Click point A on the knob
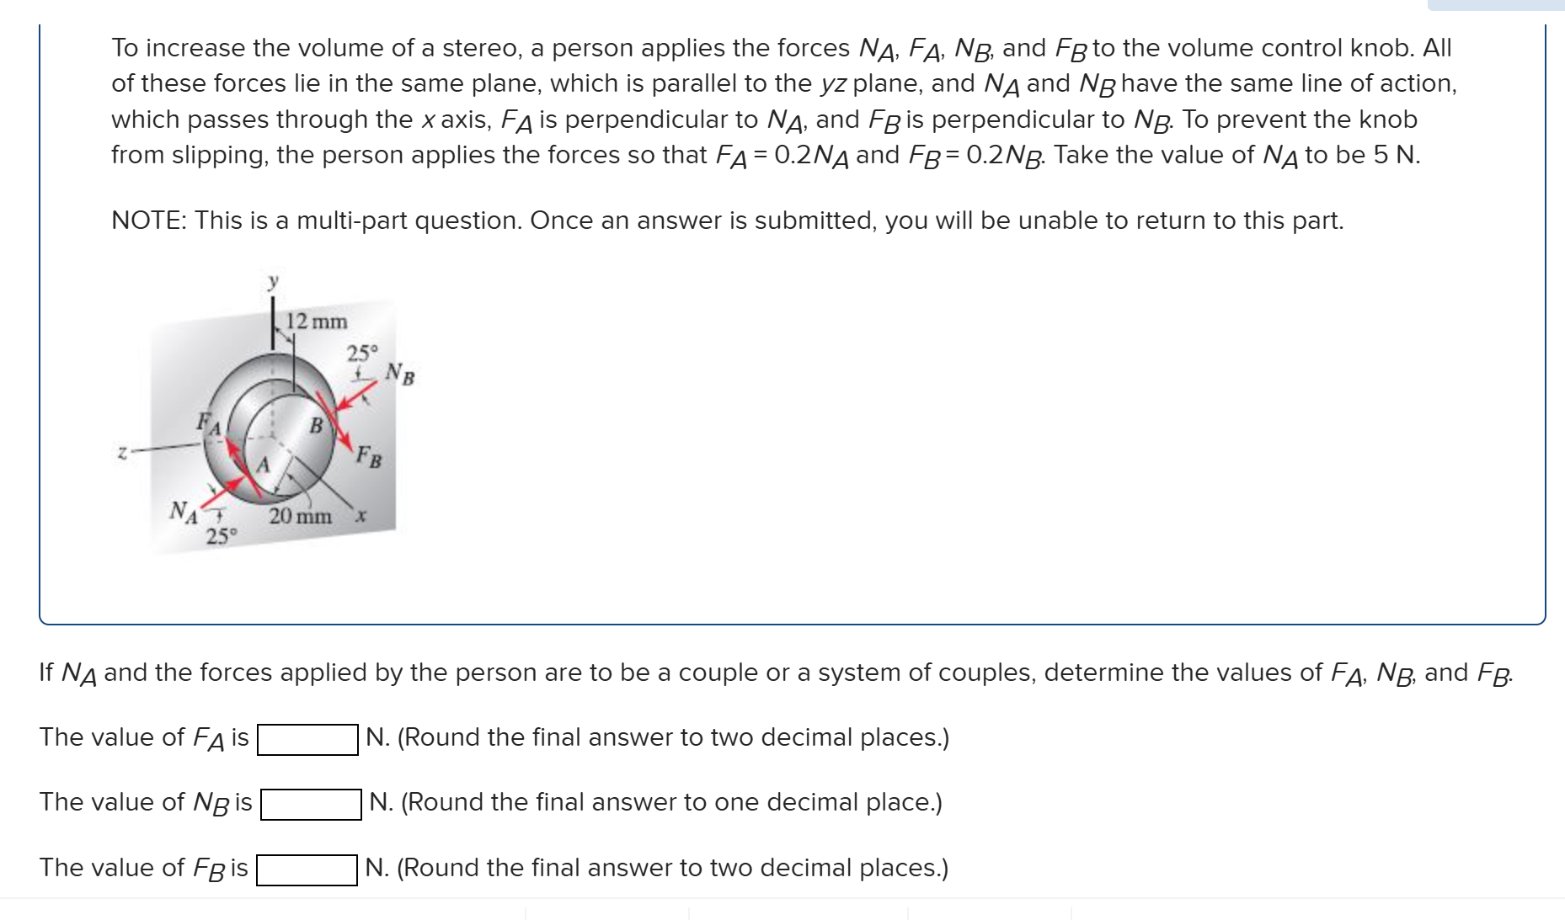Viewport: 1565px width, 920px height. (263, 465)
